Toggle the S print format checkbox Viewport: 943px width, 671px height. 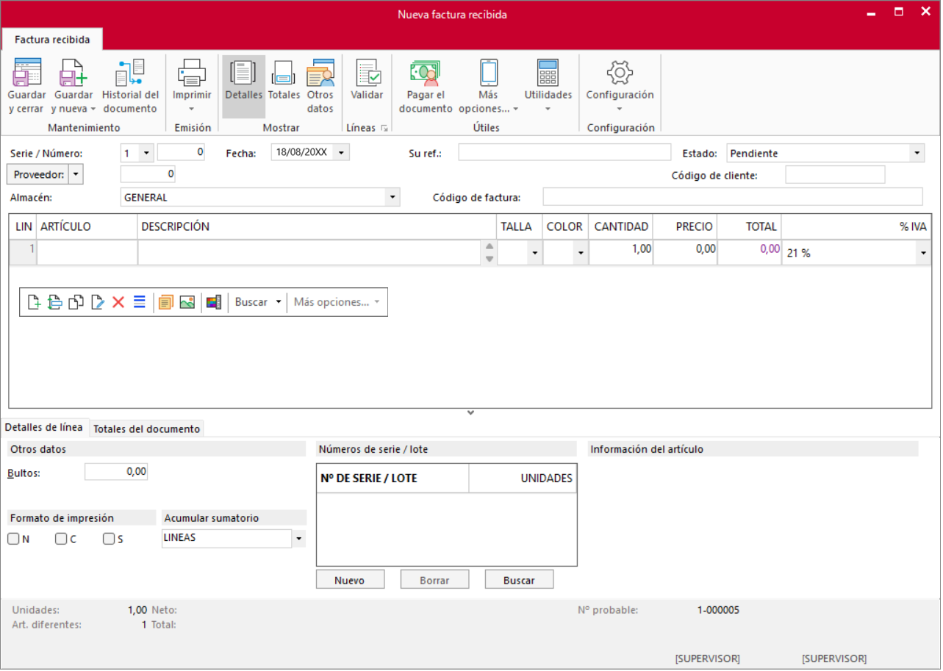point(109,539)
